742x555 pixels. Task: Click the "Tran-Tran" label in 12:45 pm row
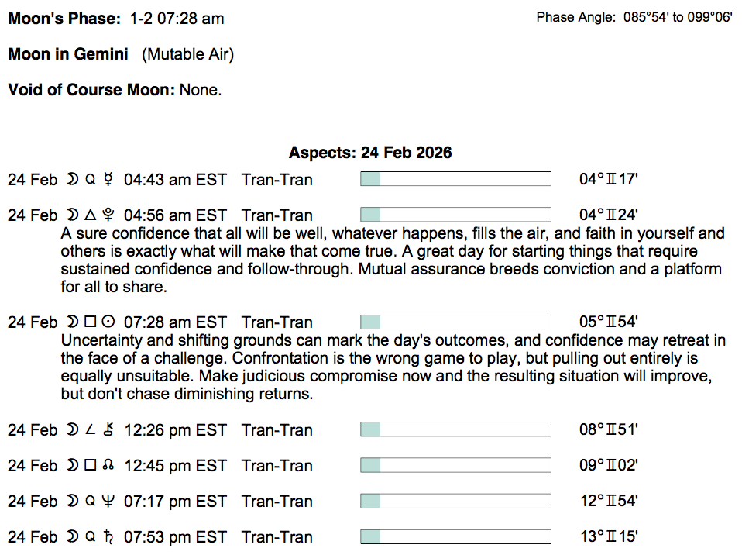pos(277,466)
